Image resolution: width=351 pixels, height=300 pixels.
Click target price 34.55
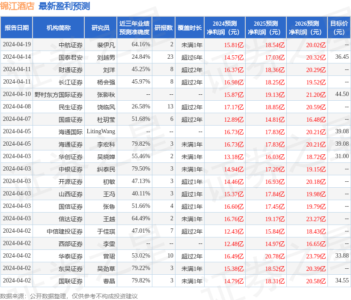tap(342, 281)
